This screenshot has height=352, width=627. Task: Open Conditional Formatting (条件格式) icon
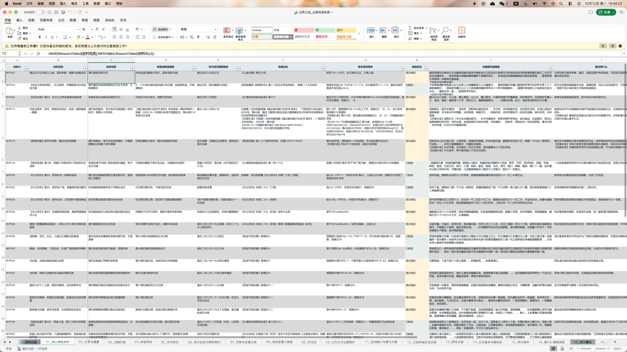pyautogui.click(x=227, y=31)
